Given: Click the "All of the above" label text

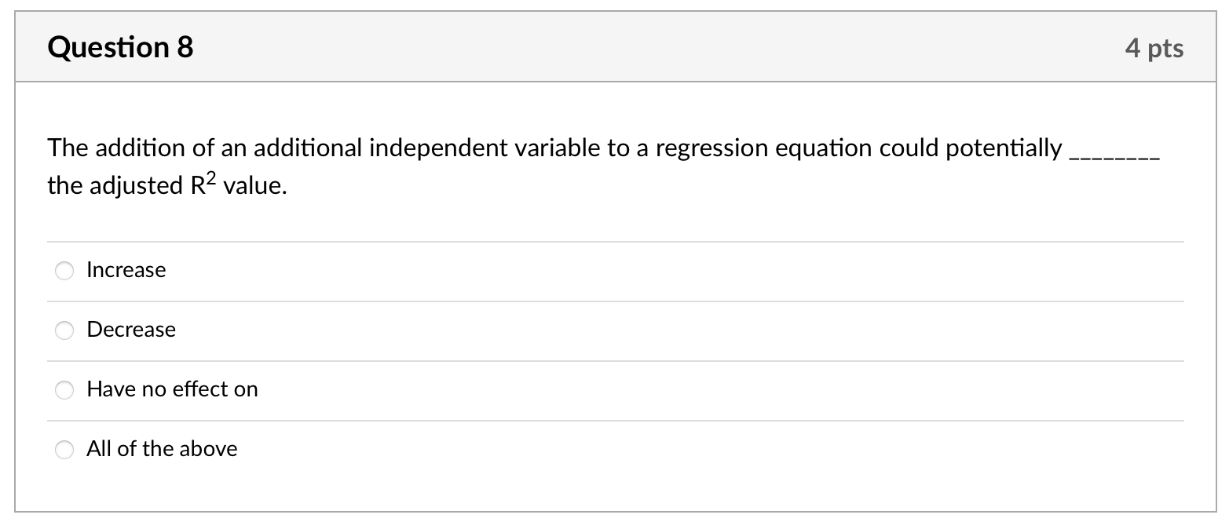Looking at the screenshot, I should click(162, 449).
